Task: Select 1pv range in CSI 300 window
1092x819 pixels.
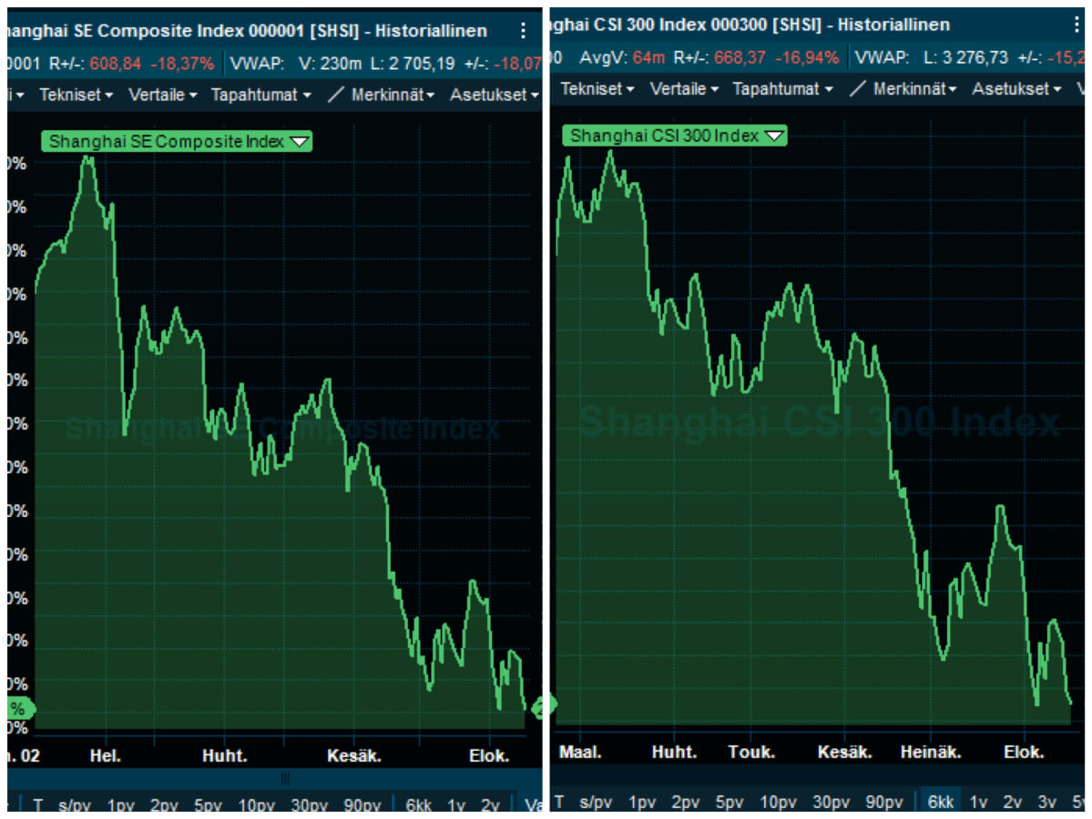Action: point(642,802)
